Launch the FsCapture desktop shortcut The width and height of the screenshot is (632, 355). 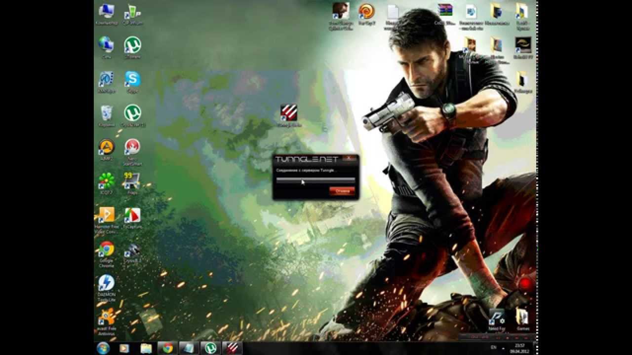(x=132, y=218)
